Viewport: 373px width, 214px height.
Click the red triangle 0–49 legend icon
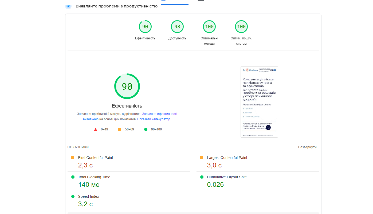[x=96, y=129]
